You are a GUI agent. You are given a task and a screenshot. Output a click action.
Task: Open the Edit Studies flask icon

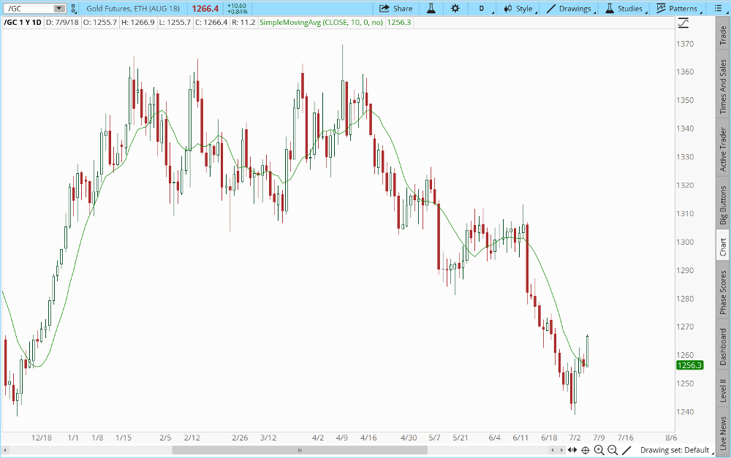(x=431, y=9)
